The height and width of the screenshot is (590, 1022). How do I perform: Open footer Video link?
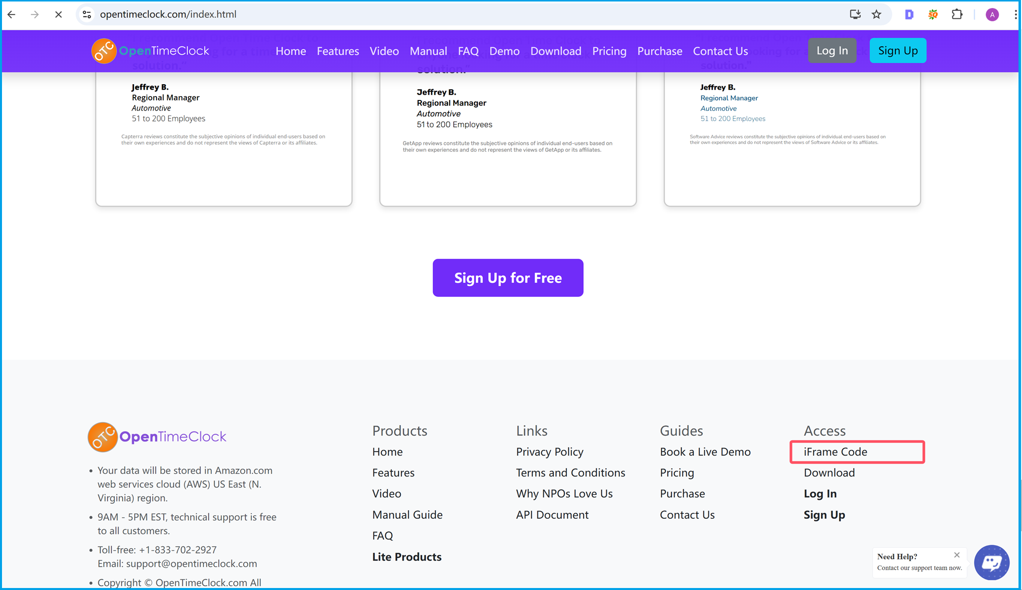tap(386, 493)
